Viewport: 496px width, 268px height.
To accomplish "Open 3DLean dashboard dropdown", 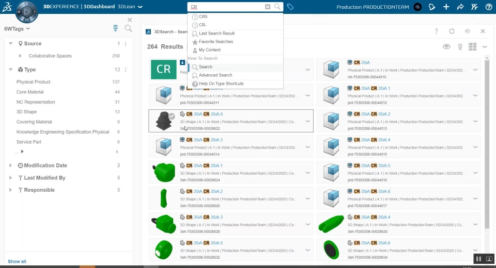I will 140,7.
